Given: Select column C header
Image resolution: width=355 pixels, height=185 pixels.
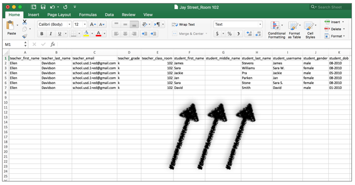Looking at the screenshot, I should click(95, 53).
